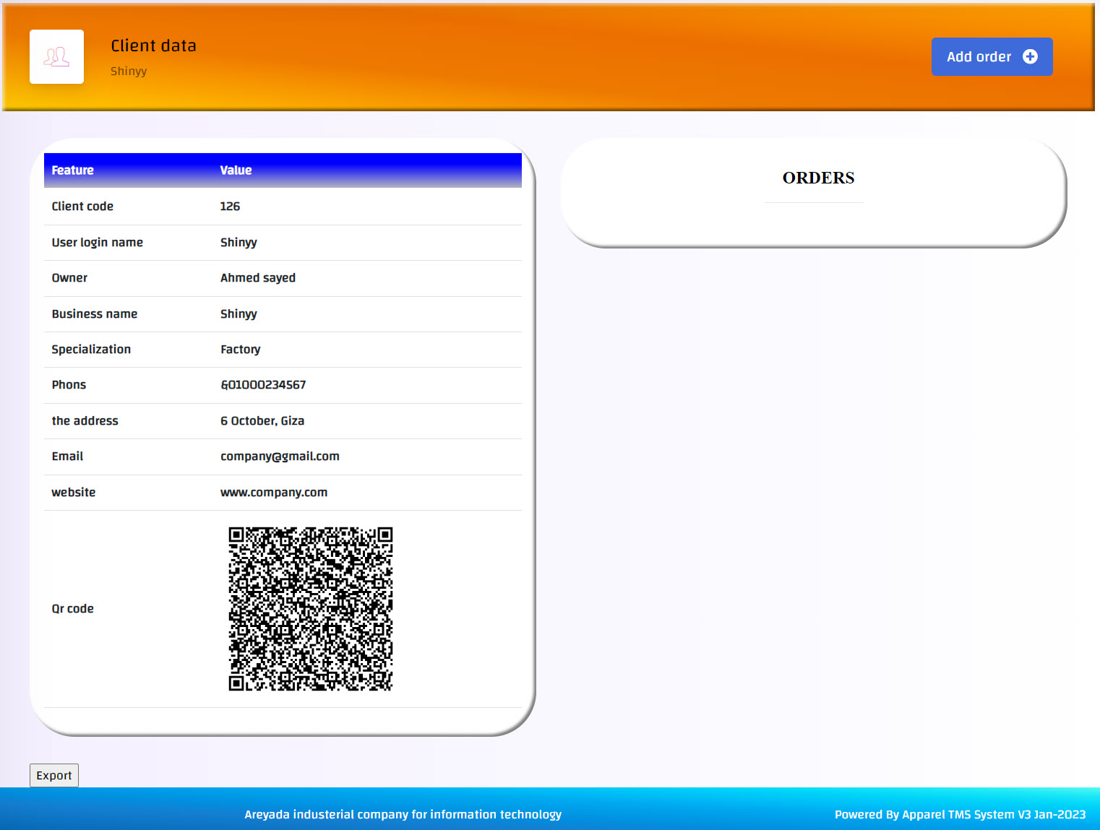Screen dimensions: 1100x830
Task: Click the ORDERS panel heading
Action: 817,178
